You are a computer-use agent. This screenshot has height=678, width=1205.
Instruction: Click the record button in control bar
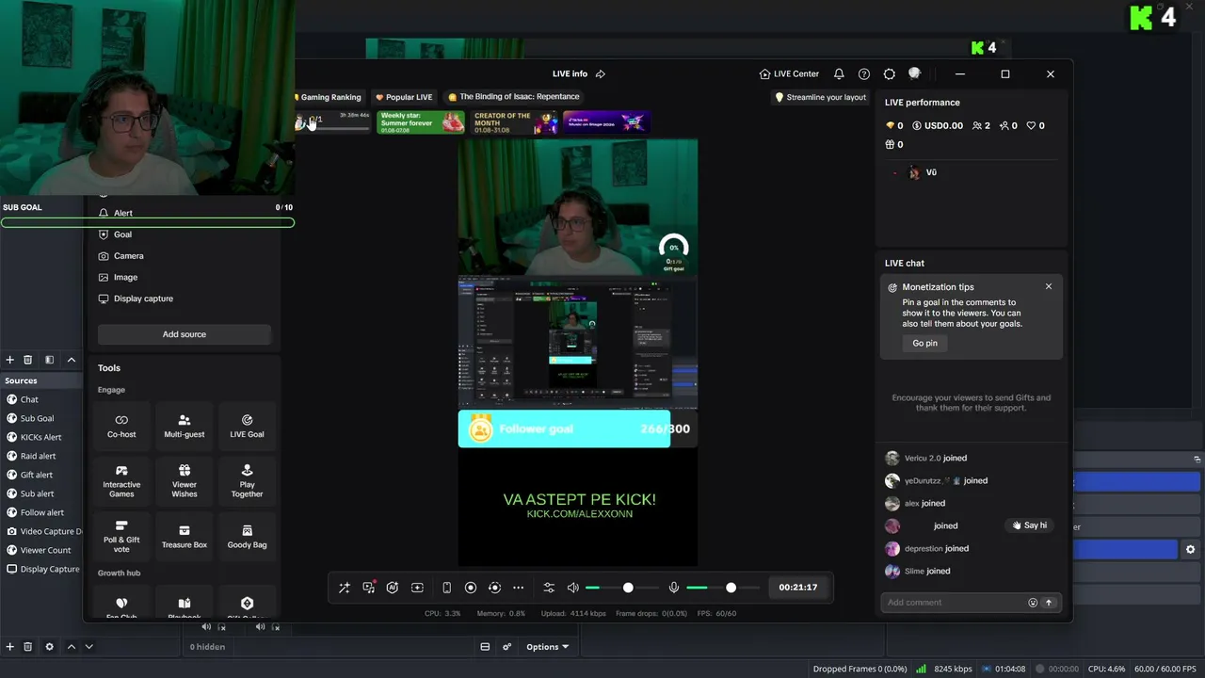[471, 588]
